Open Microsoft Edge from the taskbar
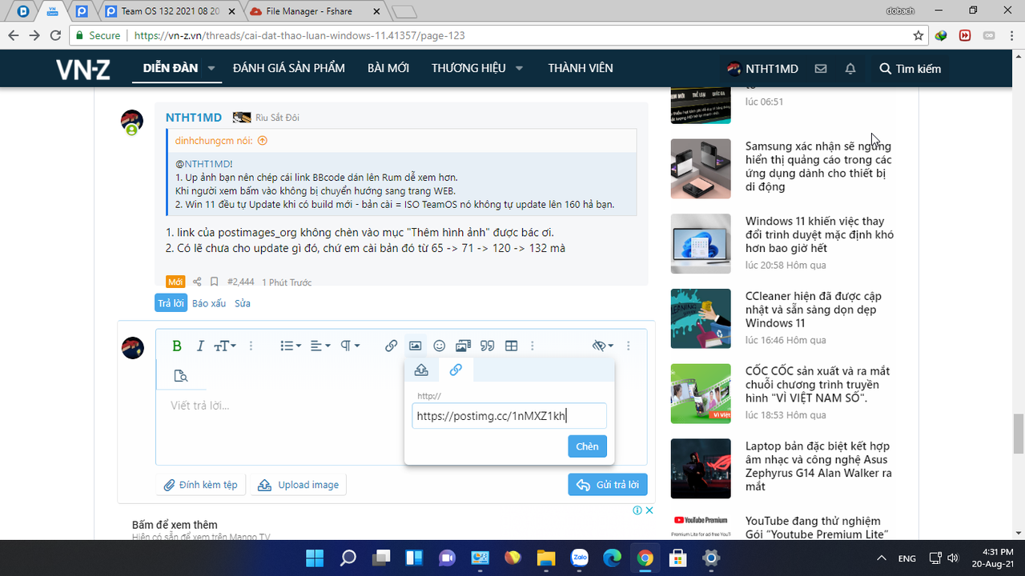1025x576 pixels. click(612, 558)
